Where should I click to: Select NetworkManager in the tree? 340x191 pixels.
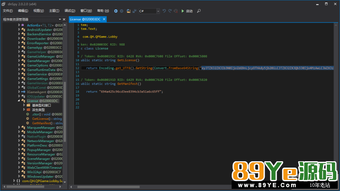[45, 141]
